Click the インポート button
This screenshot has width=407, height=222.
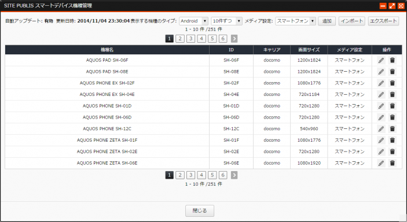coord(352,21)
